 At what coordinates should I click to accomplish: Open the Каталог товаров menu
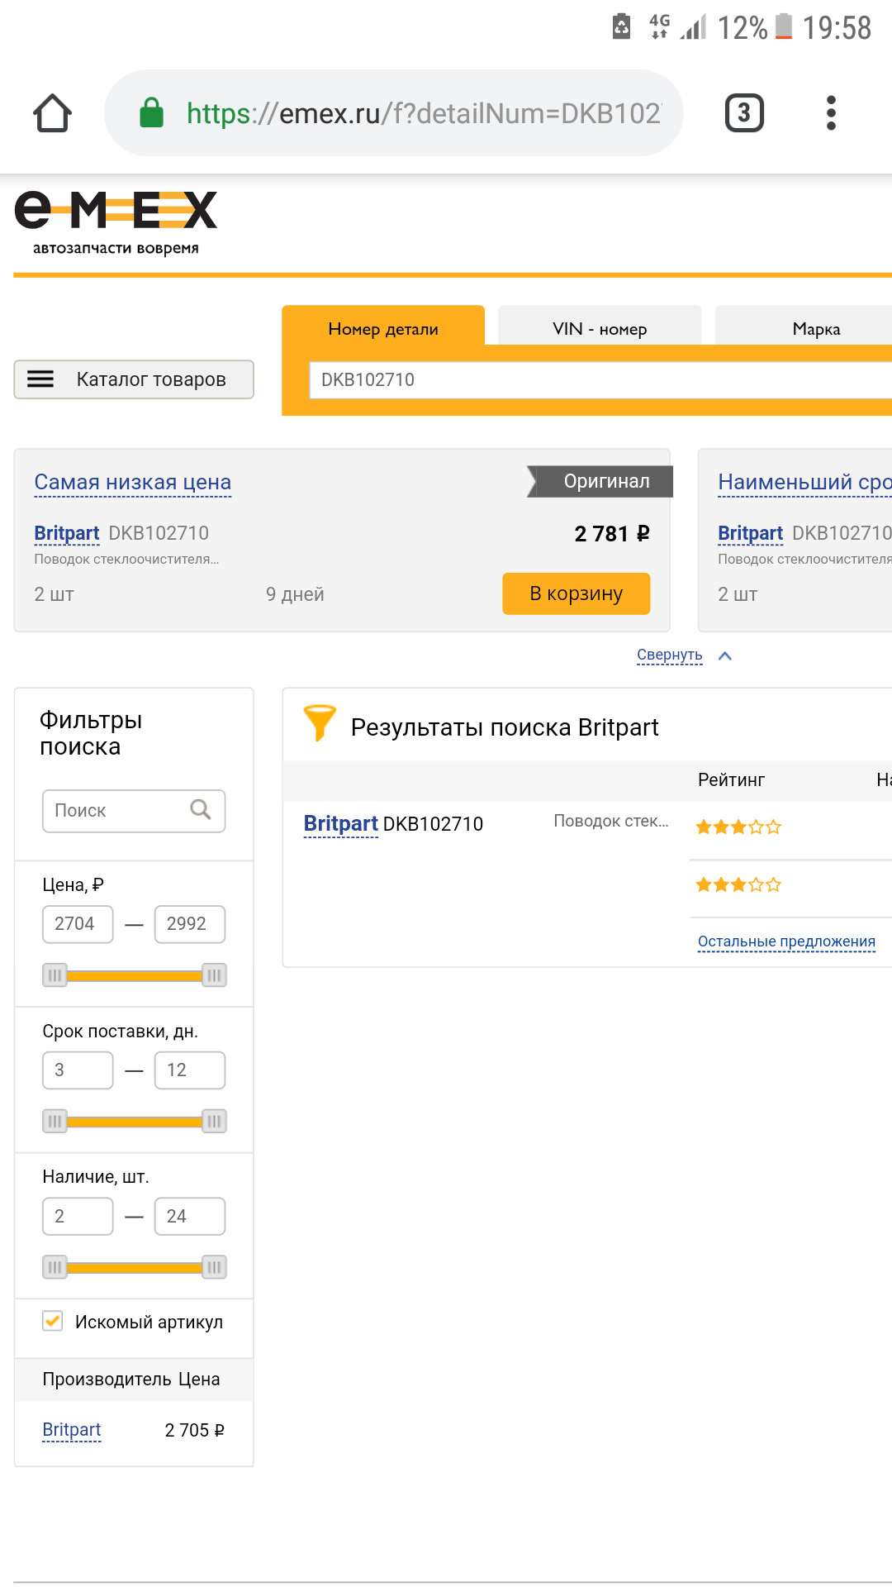click(x=134, y=379)
